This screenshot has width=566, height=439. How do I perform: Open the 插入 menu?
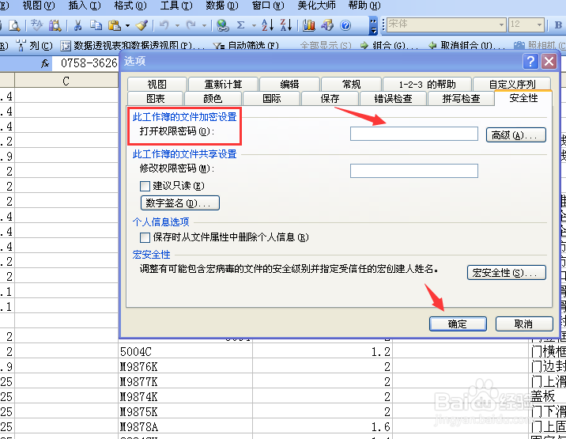point(85,6)
